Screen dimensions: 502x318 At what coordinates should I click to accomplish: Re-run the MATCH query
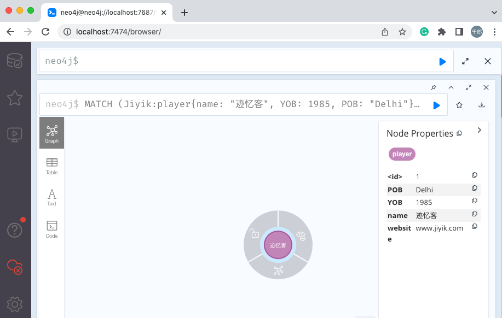point(436,105)
